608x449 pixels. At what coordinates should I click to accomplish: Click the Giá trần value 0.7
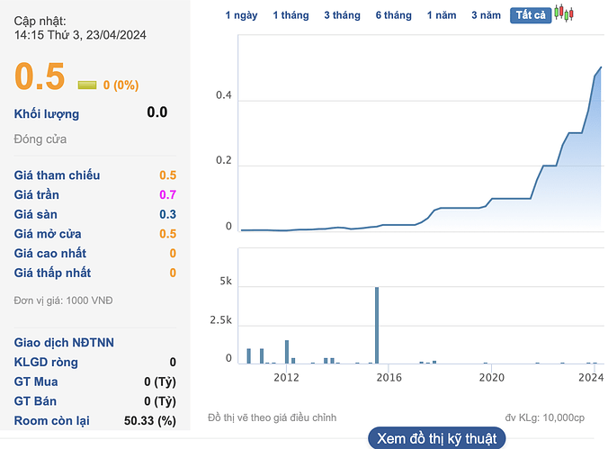pos(168,194)
